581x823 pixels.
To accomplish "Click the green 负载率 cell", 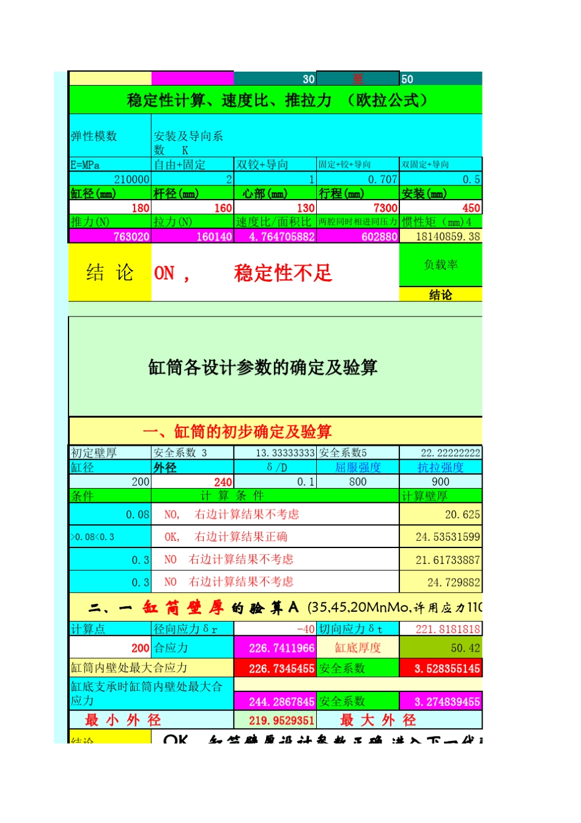I will pos(441,265).
